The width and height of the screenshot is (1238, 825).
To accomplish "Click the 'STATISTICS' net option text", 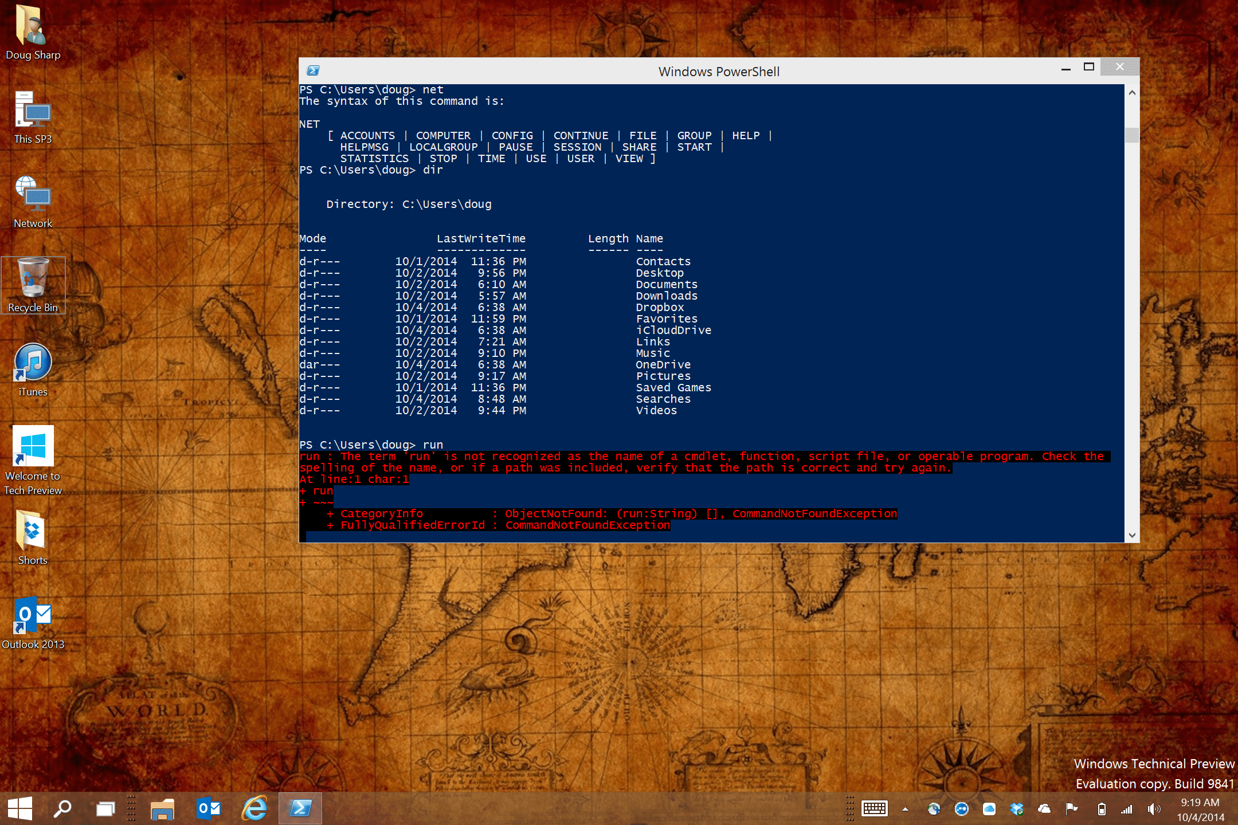I will pos(374,159).
